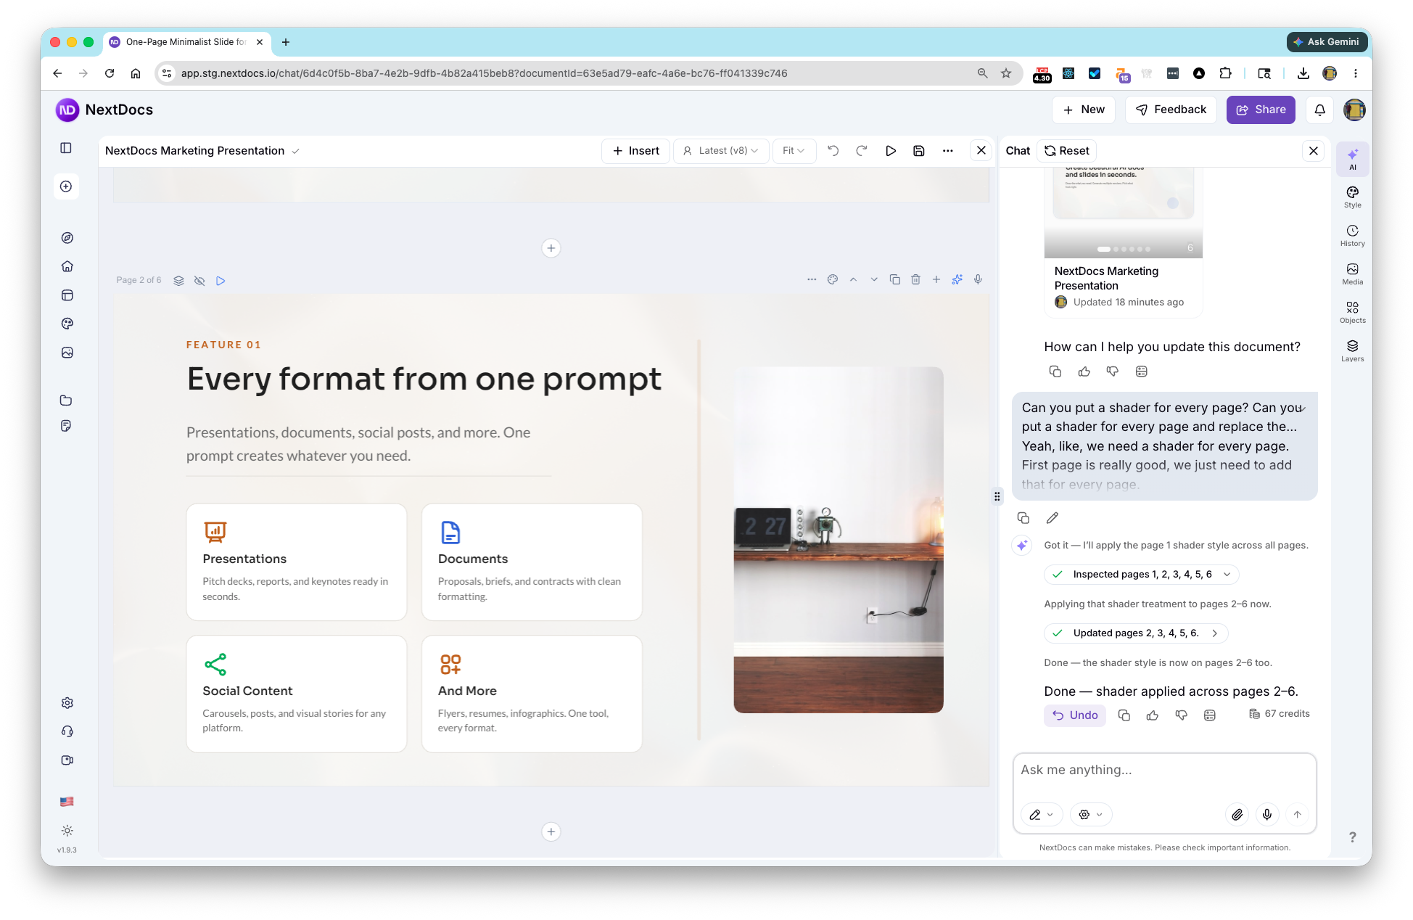This screenshot has height=920, width=1413.
Task: Open the language selector US flag
Action: click(x=67, y=802)
